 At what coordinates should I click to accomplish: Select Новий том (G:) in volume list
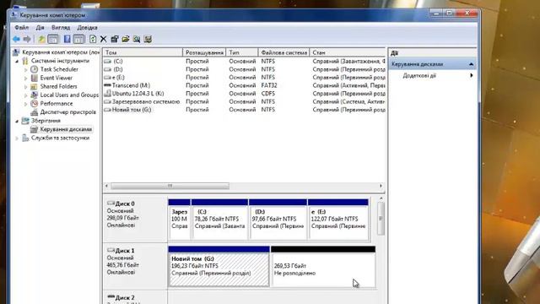coord(244,110)
